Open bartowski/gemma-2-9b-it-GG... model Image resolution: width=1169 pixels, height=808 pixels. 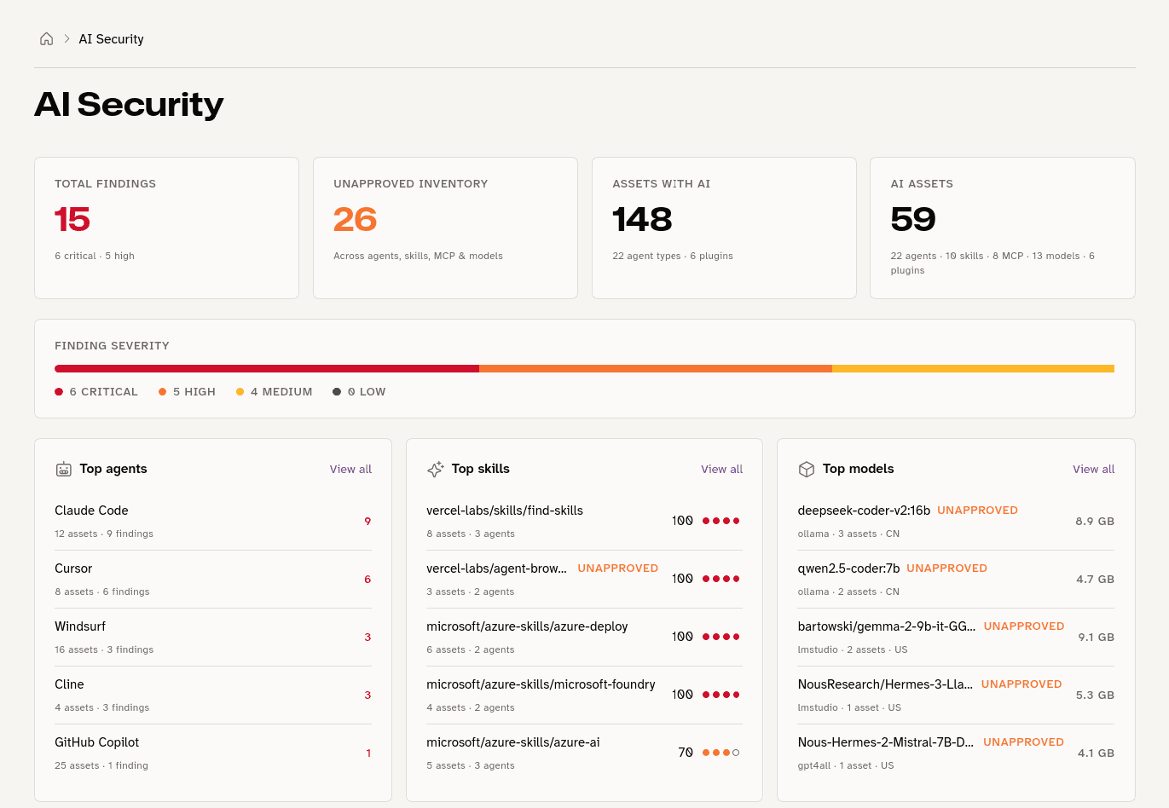click(887, 626)
